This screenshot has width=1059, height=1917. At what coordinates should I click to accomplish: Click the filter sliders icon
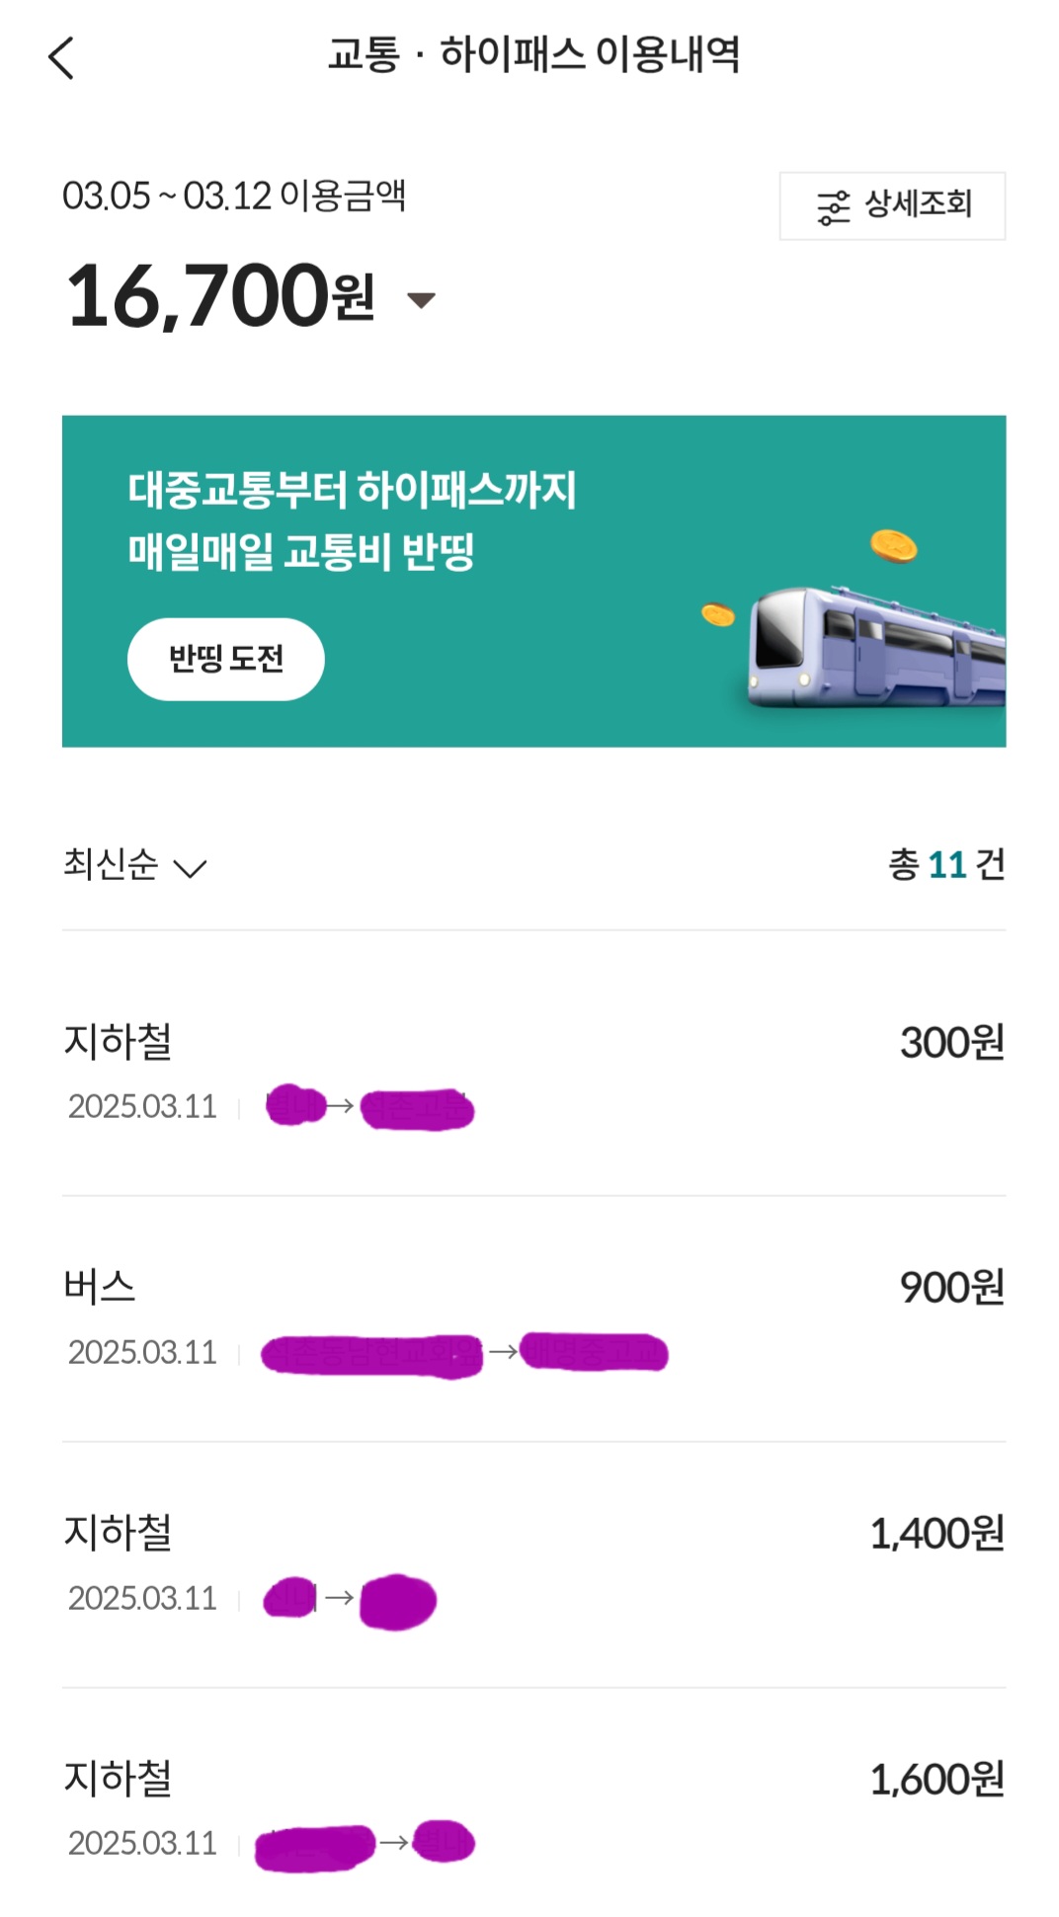(833, 207)
